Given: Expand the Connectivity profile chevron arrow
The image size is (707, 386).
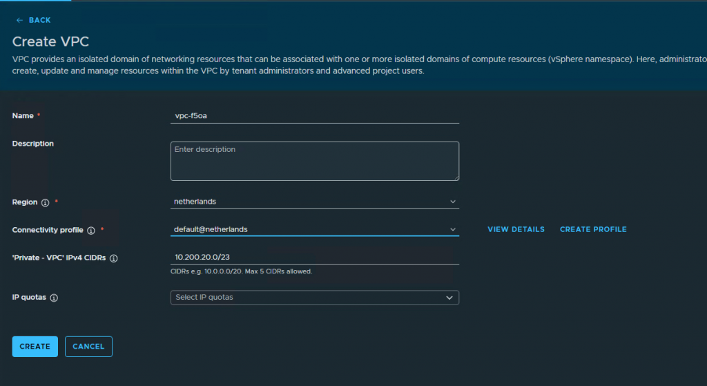Looking at the screenshot, I should click(453, 229).
